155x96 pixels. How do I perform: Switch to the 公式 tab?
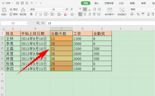click(121, 3)
